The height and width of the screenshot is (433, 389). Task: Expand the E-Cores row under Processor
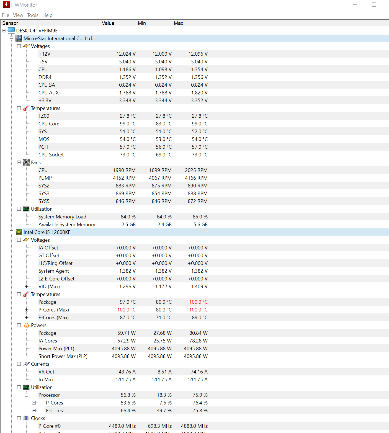tap(34, 410)
